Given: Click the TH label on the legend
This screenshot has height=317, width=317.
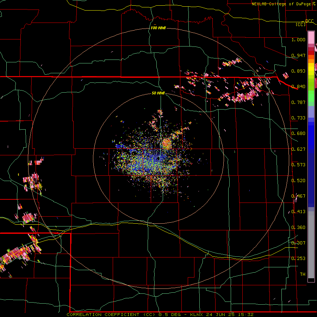Looking at the screenshot, I should tap(303, 274).
